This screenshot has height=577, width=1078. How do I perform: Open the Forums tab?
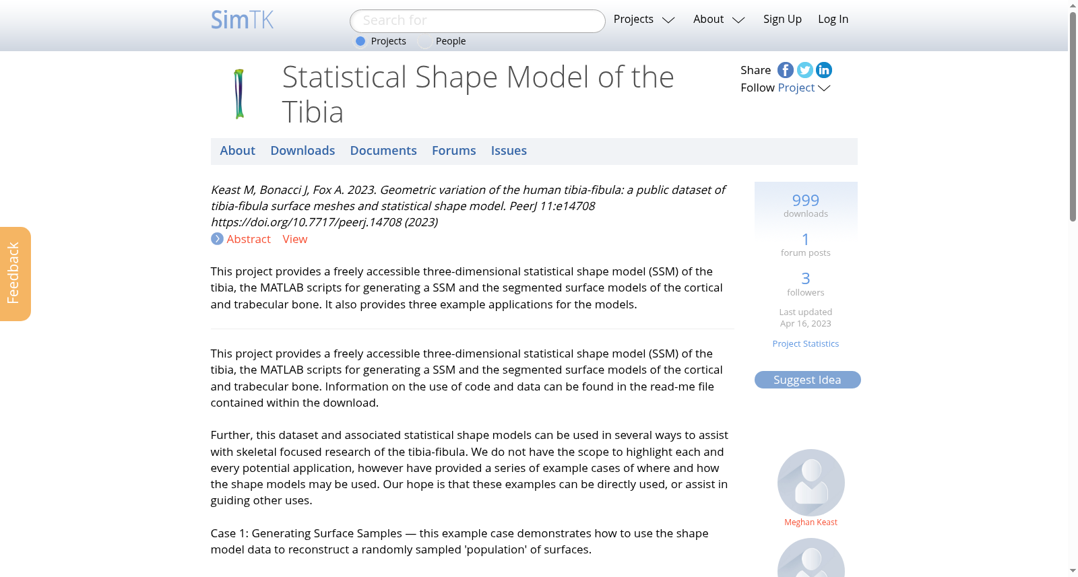point(454,151)
